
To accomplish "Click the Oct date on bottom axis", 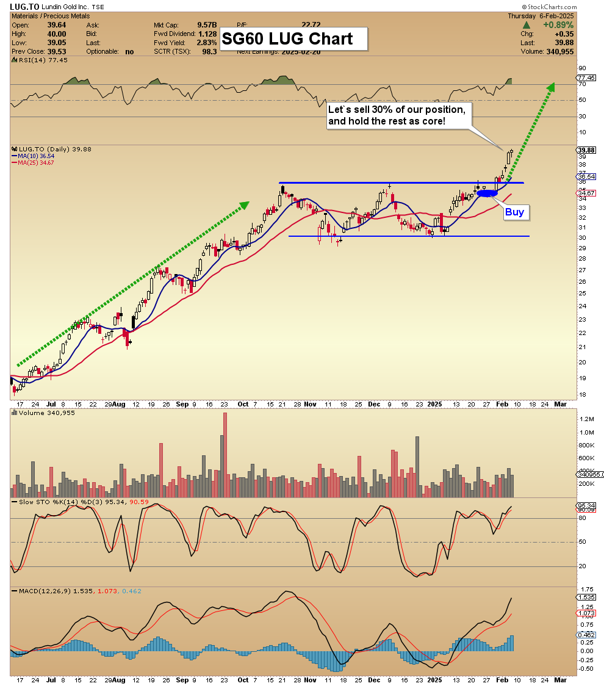I will click(x=243, y=680).
